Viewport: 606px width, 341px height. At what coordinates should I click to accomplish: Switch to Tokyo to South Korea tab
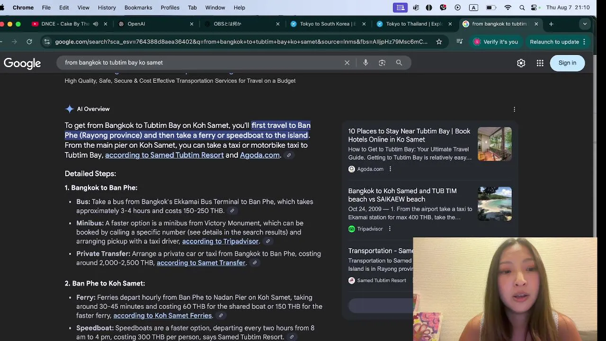click(x=328, y=24)
